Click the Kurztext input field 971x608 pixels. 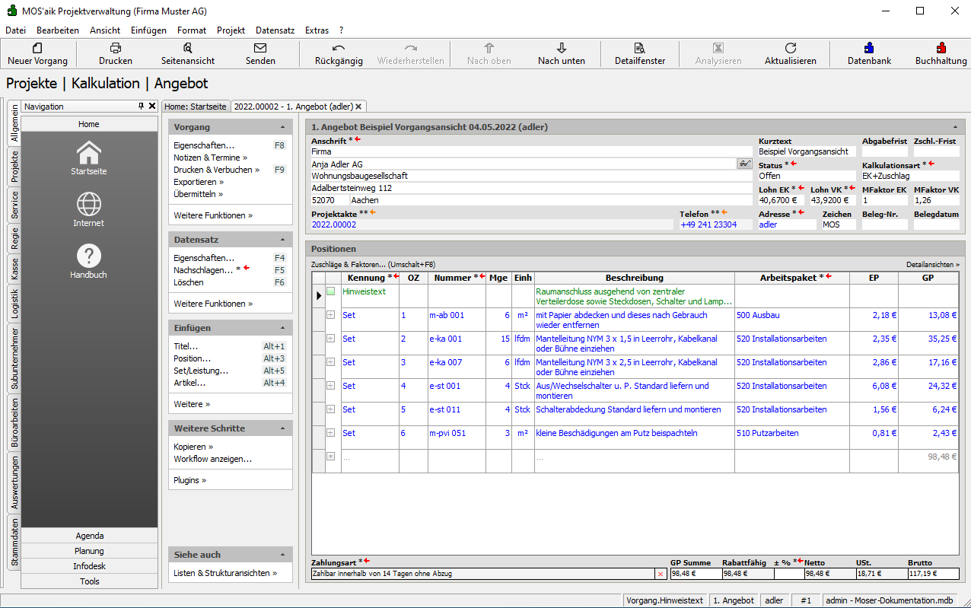[x=806, y=151]
